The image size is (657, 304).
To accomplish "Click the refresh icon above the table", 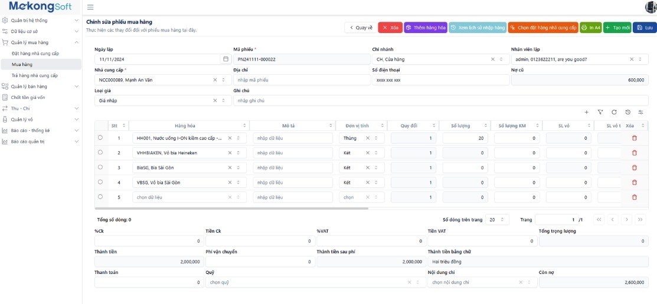I will point(614,112).
